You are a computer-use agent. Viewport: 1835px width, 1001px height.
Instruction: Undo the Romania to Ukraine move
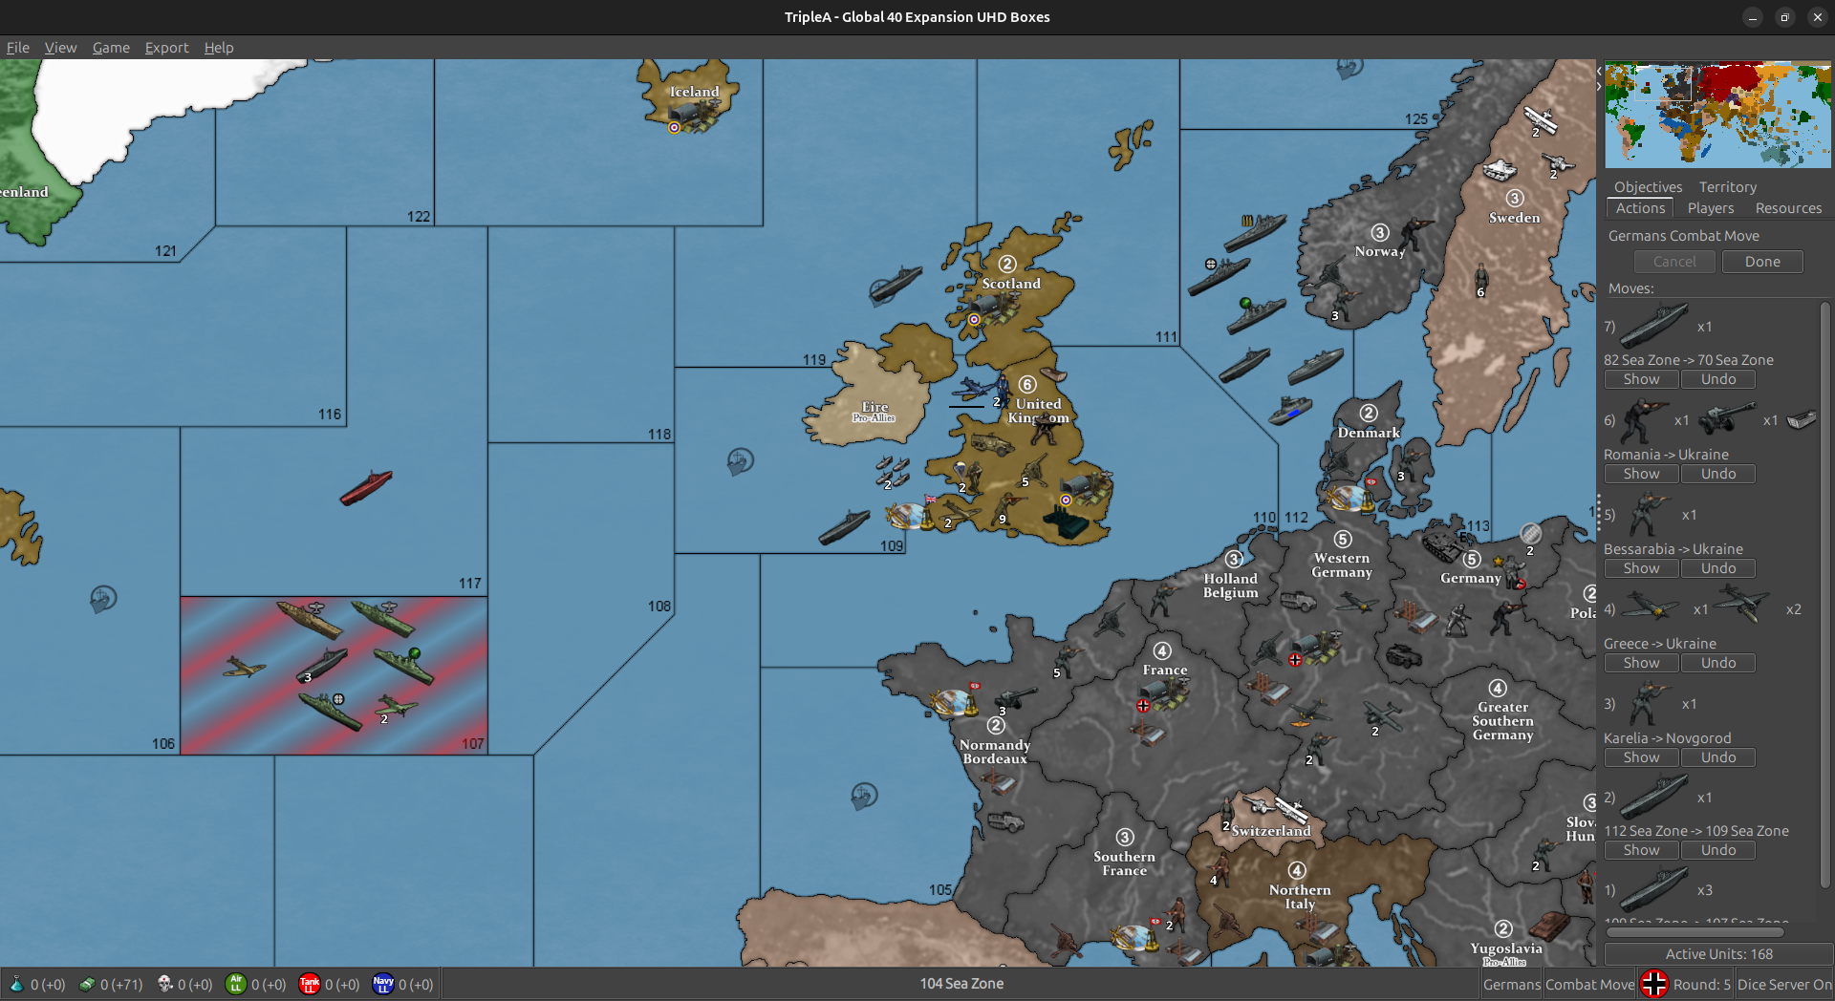click(1718, 474)
